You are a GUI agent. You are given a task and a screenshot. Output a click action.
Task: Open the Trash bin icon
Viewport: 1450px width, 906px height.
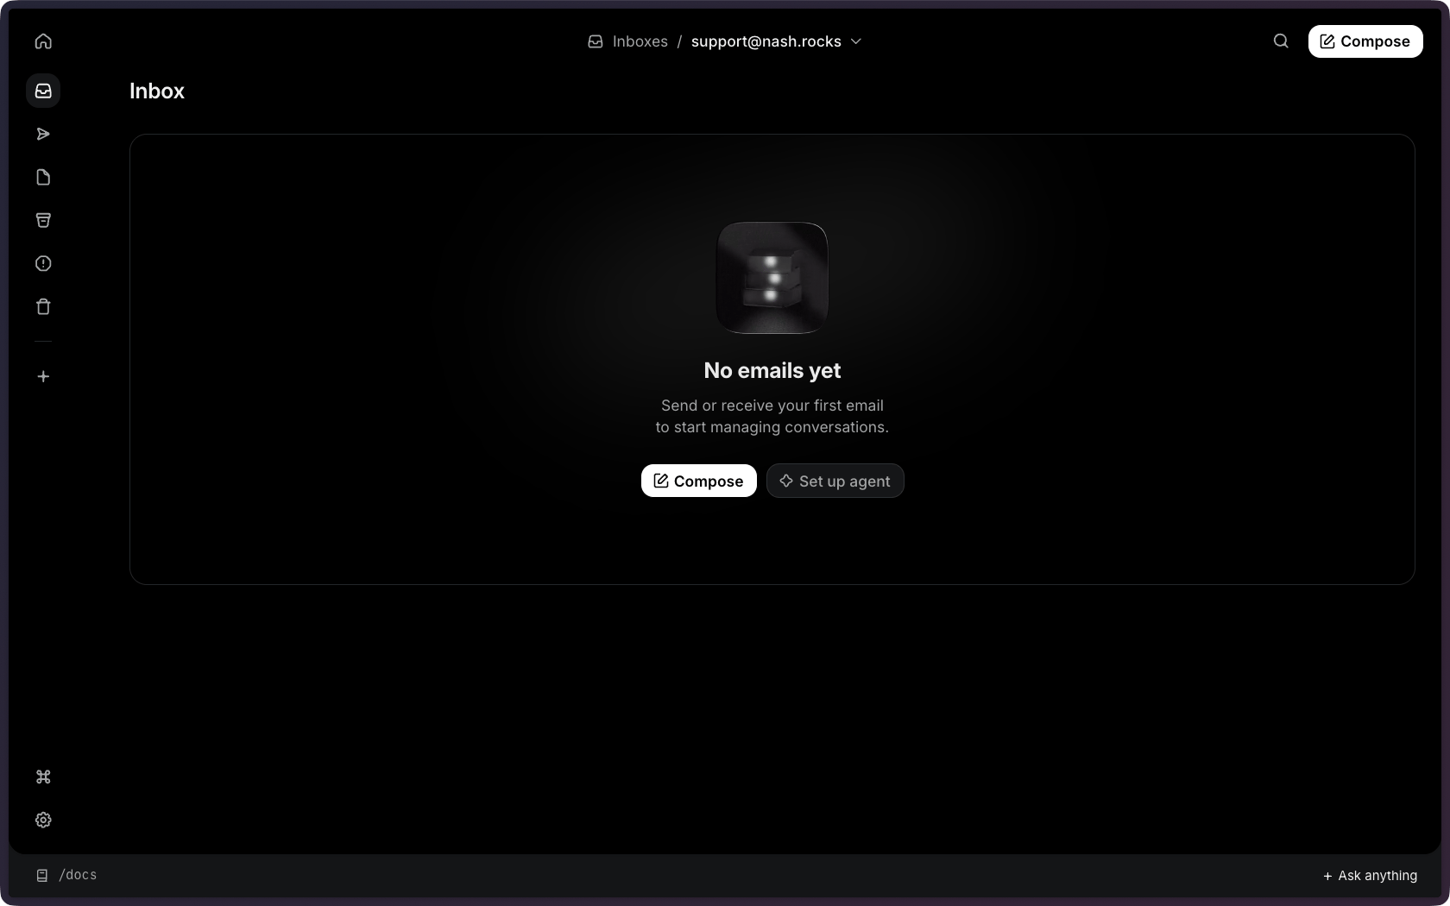point(43,306)
